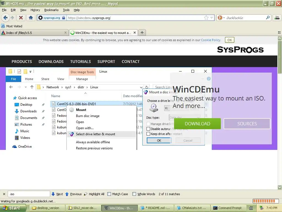Open the Home page icon
Screen dimensions: 282x212
31,18
